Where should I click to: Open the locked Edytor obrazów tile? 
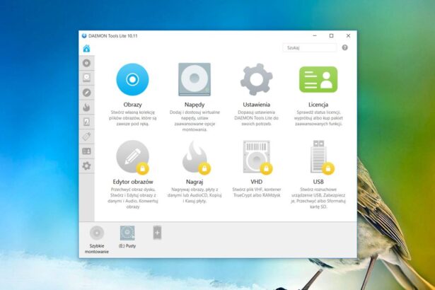click(x=132, y=157)
